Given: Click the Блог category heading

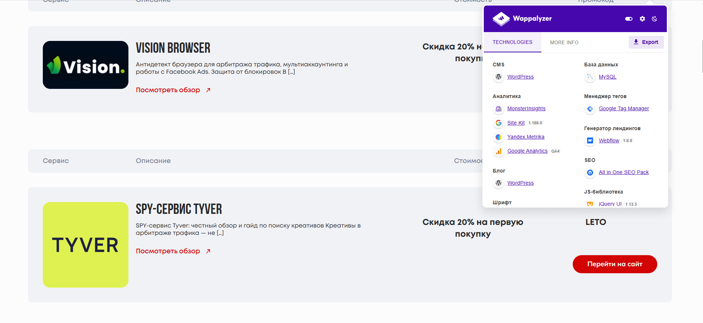Looking at the screenshot, I should tap(499, 171).
